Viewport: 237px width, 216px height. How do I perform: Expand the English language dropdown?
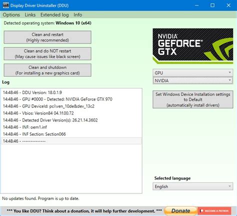(193, 186)
